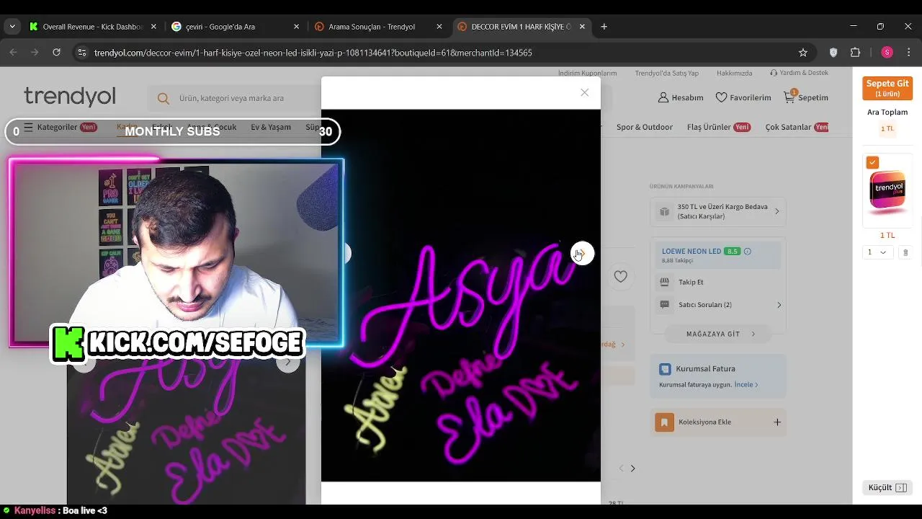The height and width of the screenshot is (519, 922).
Task: Open Çok Satanlar category
Action: [797, 127]
